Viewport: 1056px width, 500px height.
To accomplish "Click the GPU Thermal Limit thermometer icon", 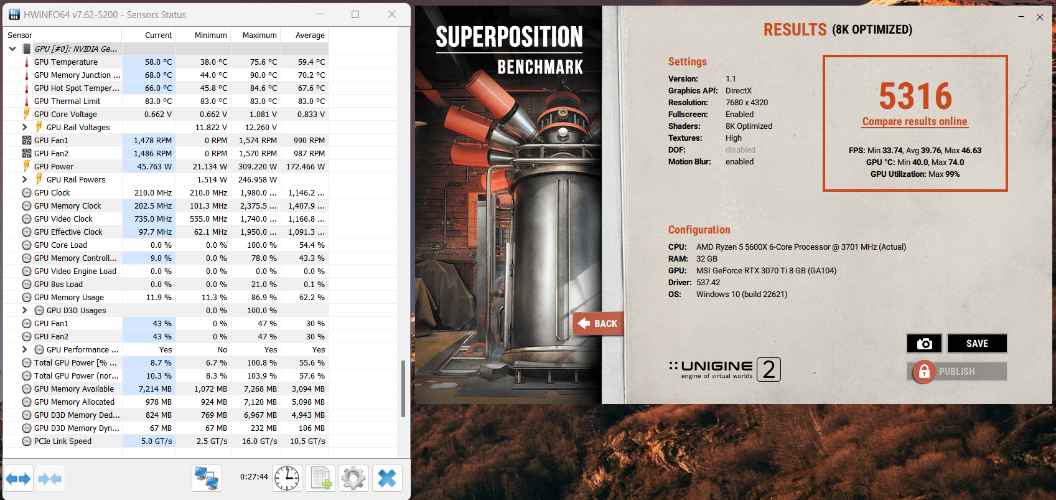I will click(x=26, y=101).
